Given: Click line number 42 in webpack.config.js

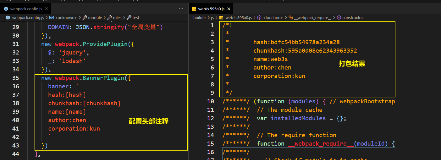Looking at the screenshot, I should (15, 137).
